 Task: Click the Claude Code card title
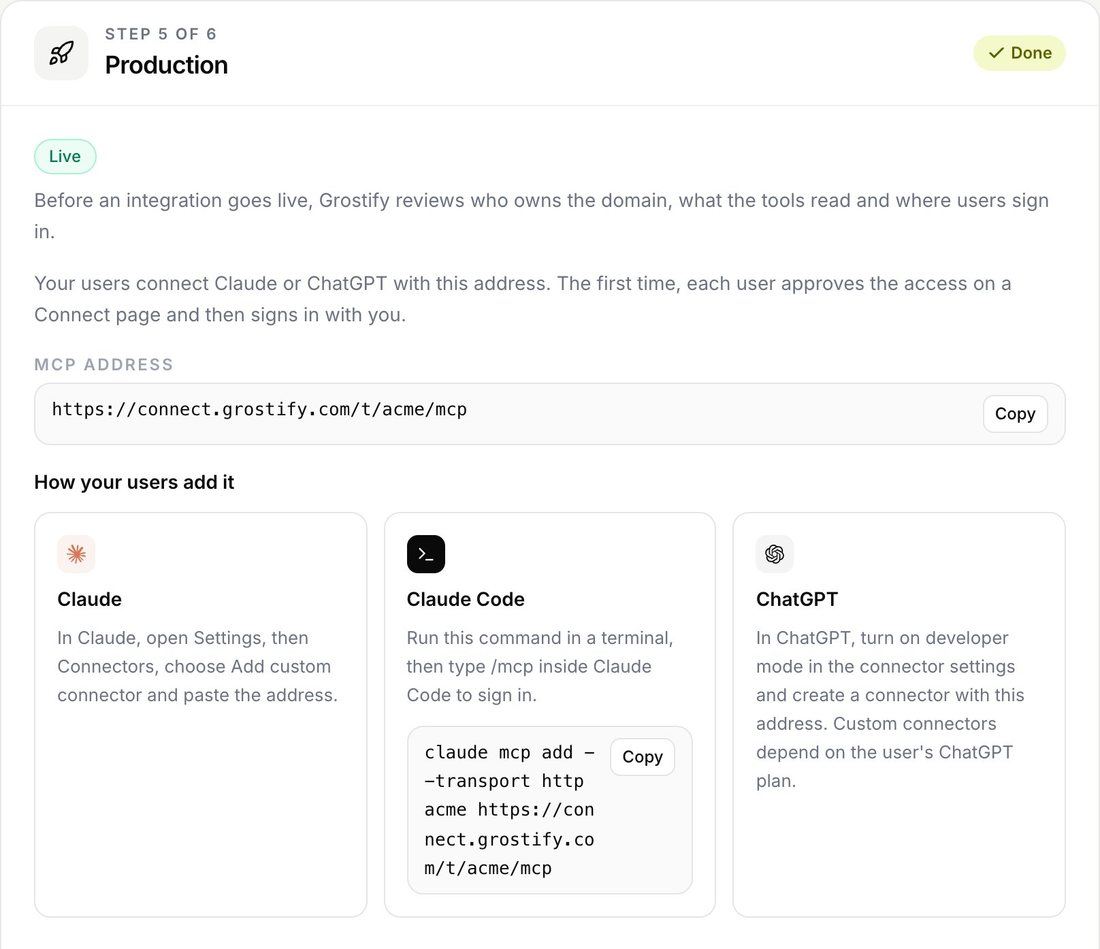[x=466, y=599]
